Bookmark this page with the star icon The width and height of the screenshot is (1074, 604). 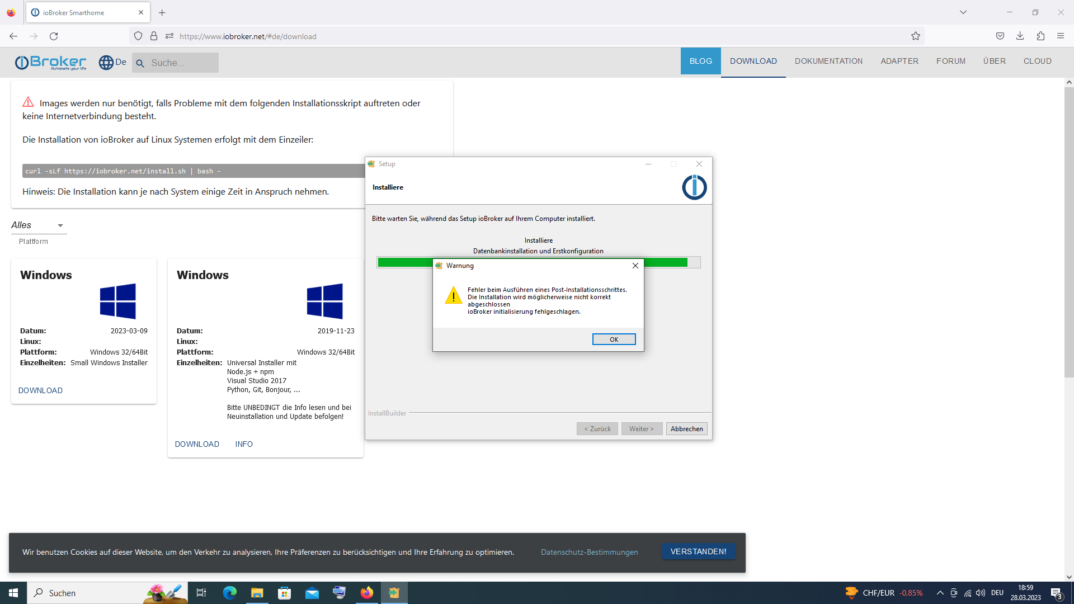[x=916, y=36]
